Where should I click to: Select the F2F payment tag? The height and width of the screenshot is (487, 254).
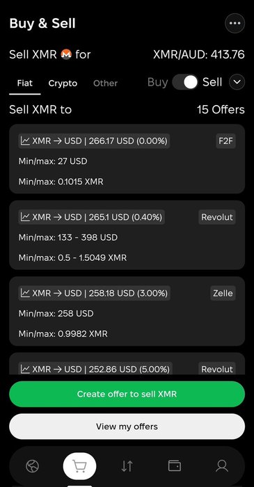(x=225, y=141)
